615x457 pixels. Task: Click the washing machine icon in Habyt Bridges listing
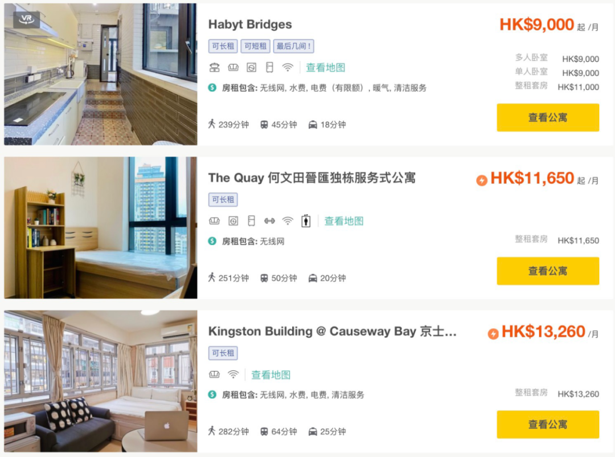[252, 68]
